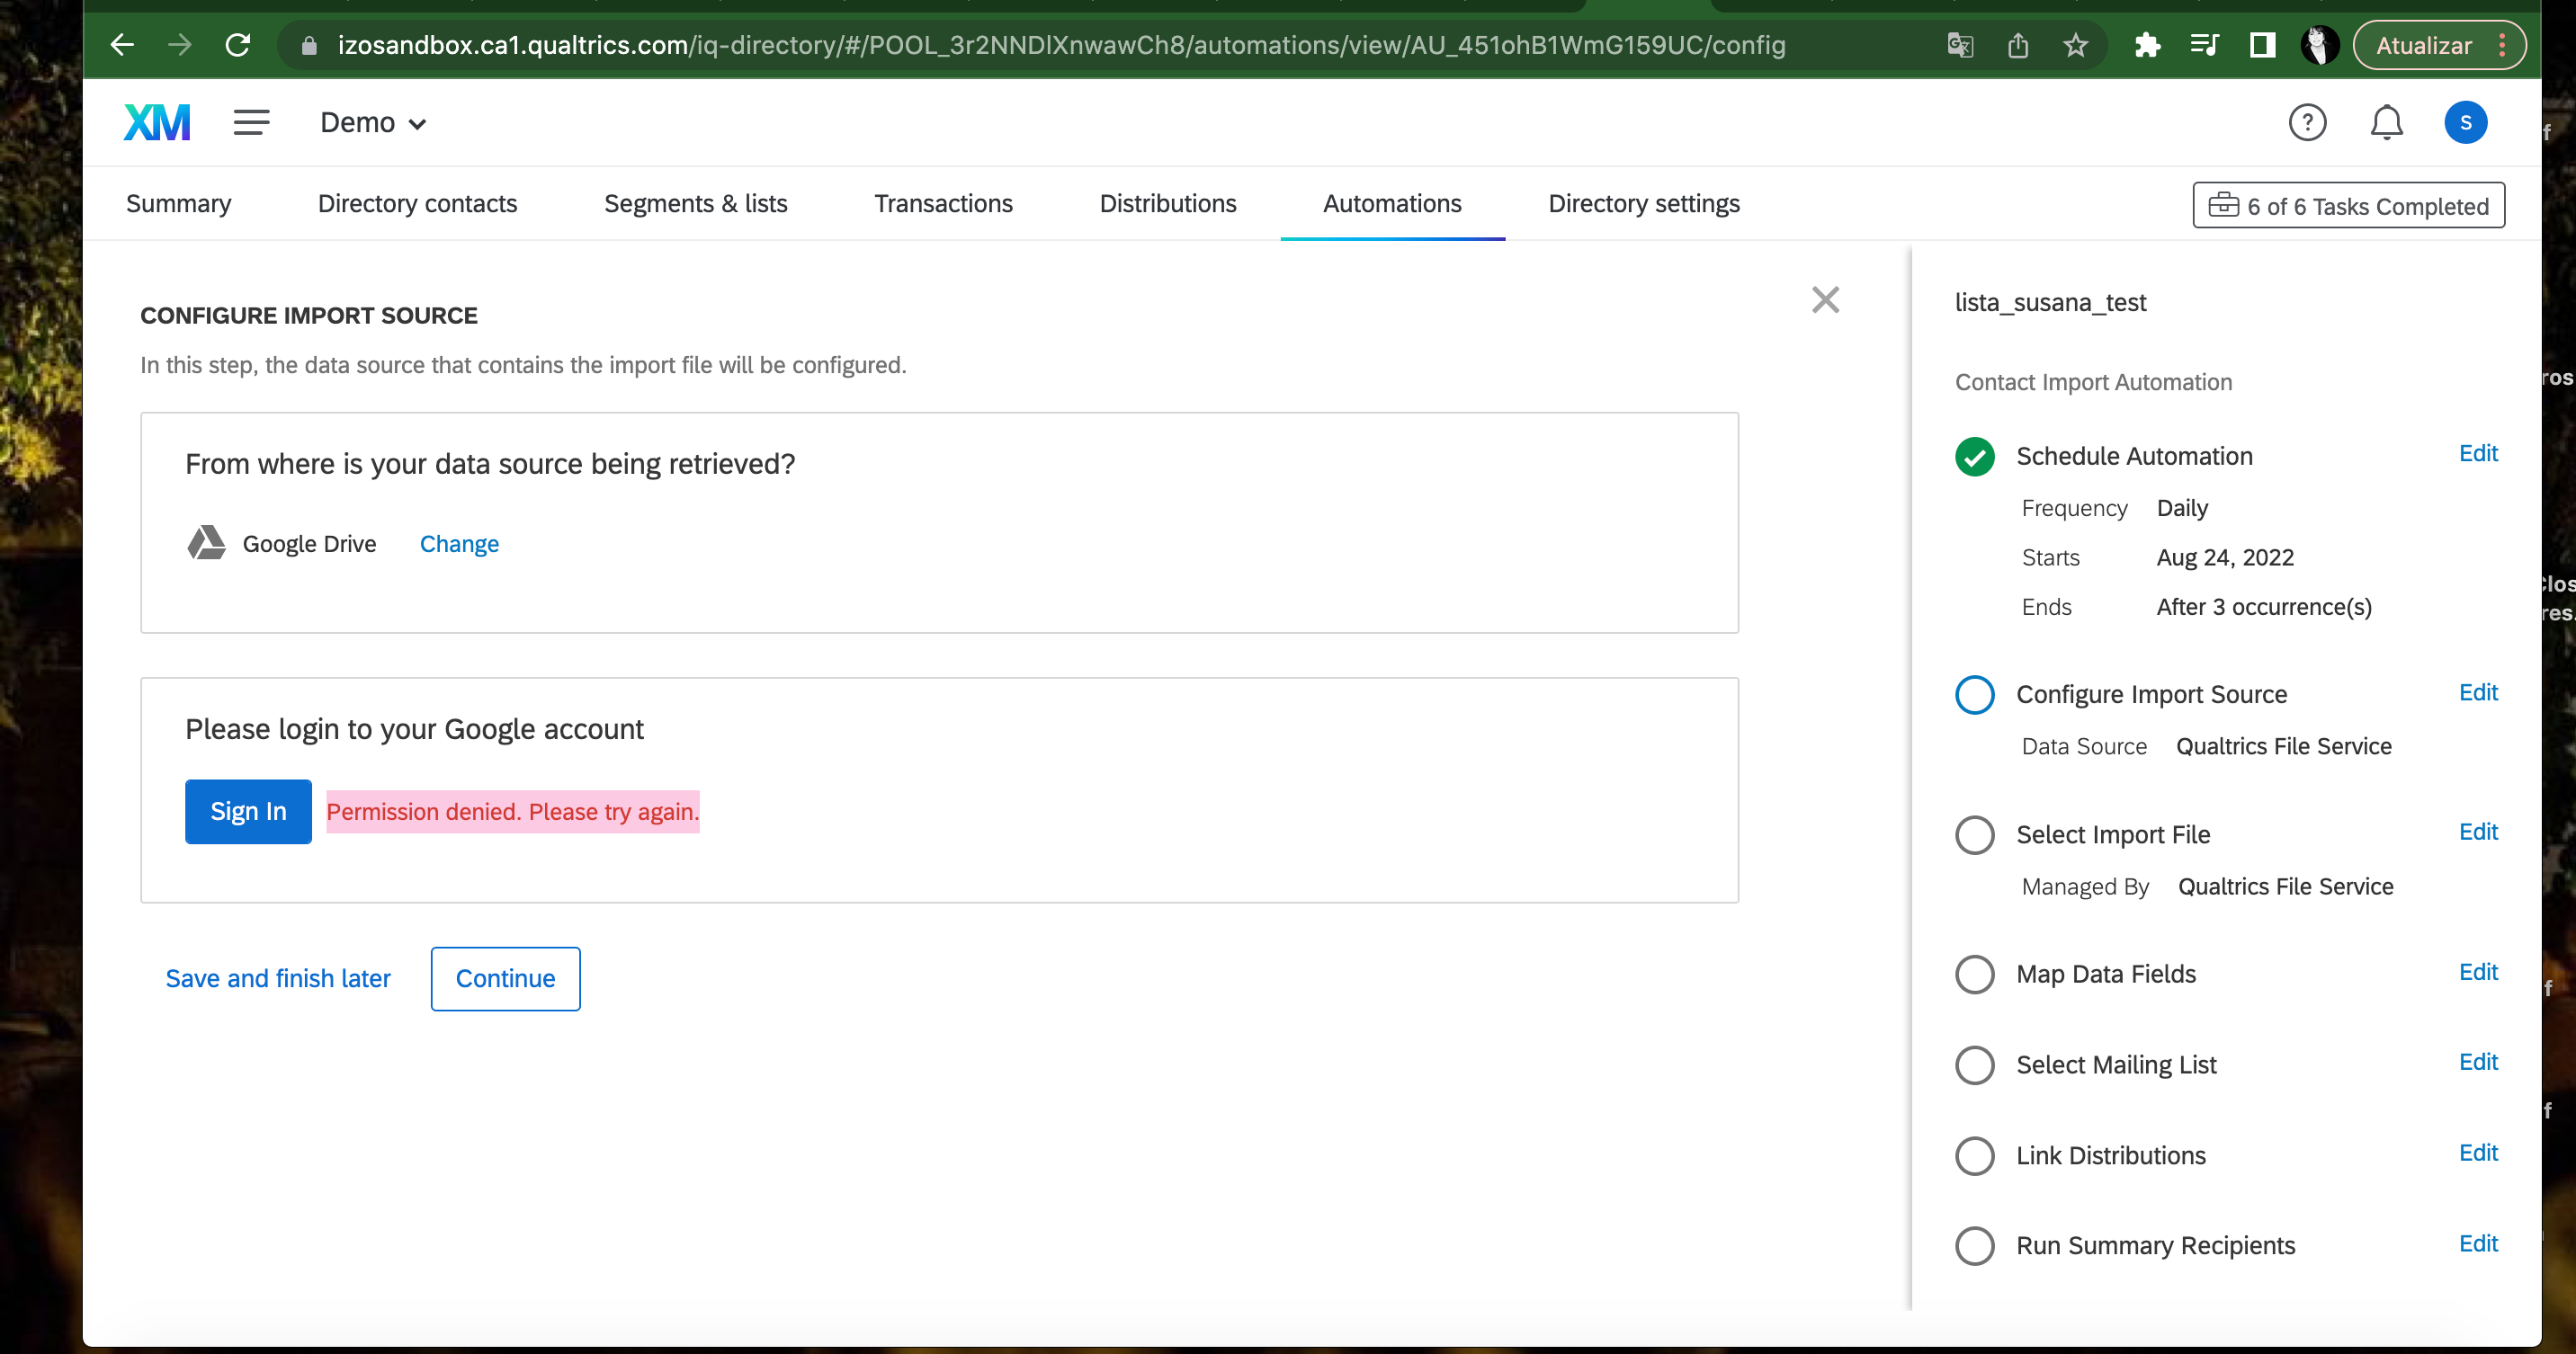Click the Schedule Automation completed checkmark icon
Screen dimensions: 2576x1354
(1974, 455)
